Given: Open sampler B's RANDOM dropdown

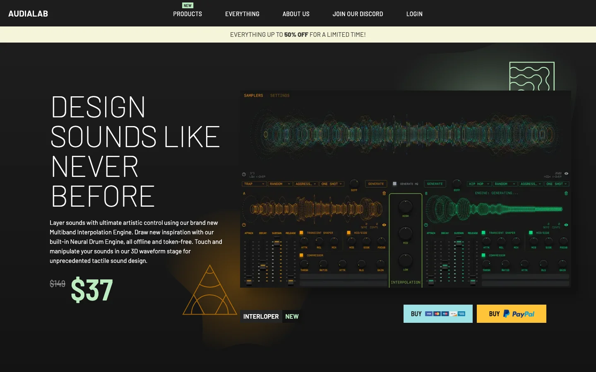Looking at the screenshot, I should [505, 184].
